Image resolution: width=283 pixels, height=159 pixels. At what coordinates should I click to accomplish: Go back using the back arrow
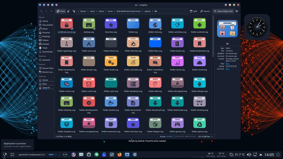tap(42, 11)
